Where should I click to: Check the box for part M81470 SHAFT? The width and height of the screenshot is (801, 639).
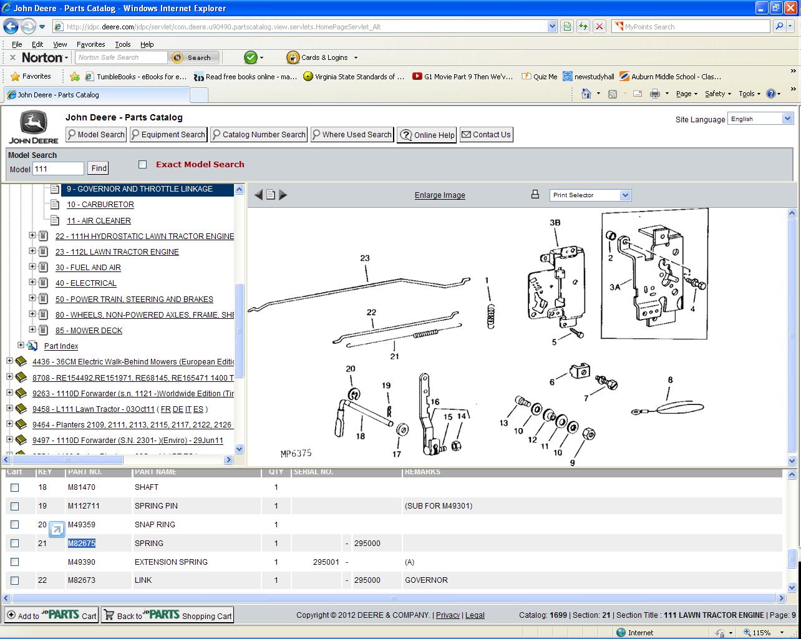click(15, 487)
